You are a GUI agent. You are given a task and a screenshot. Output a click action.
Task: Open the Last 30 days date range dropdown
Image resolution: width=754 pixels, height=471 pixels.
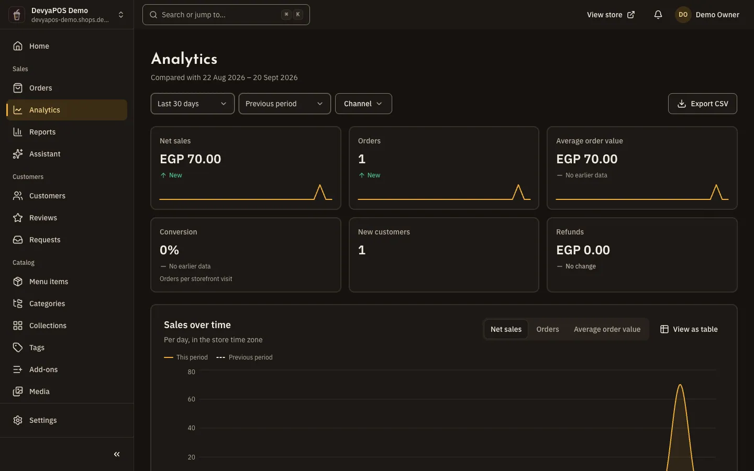(193, 104)
